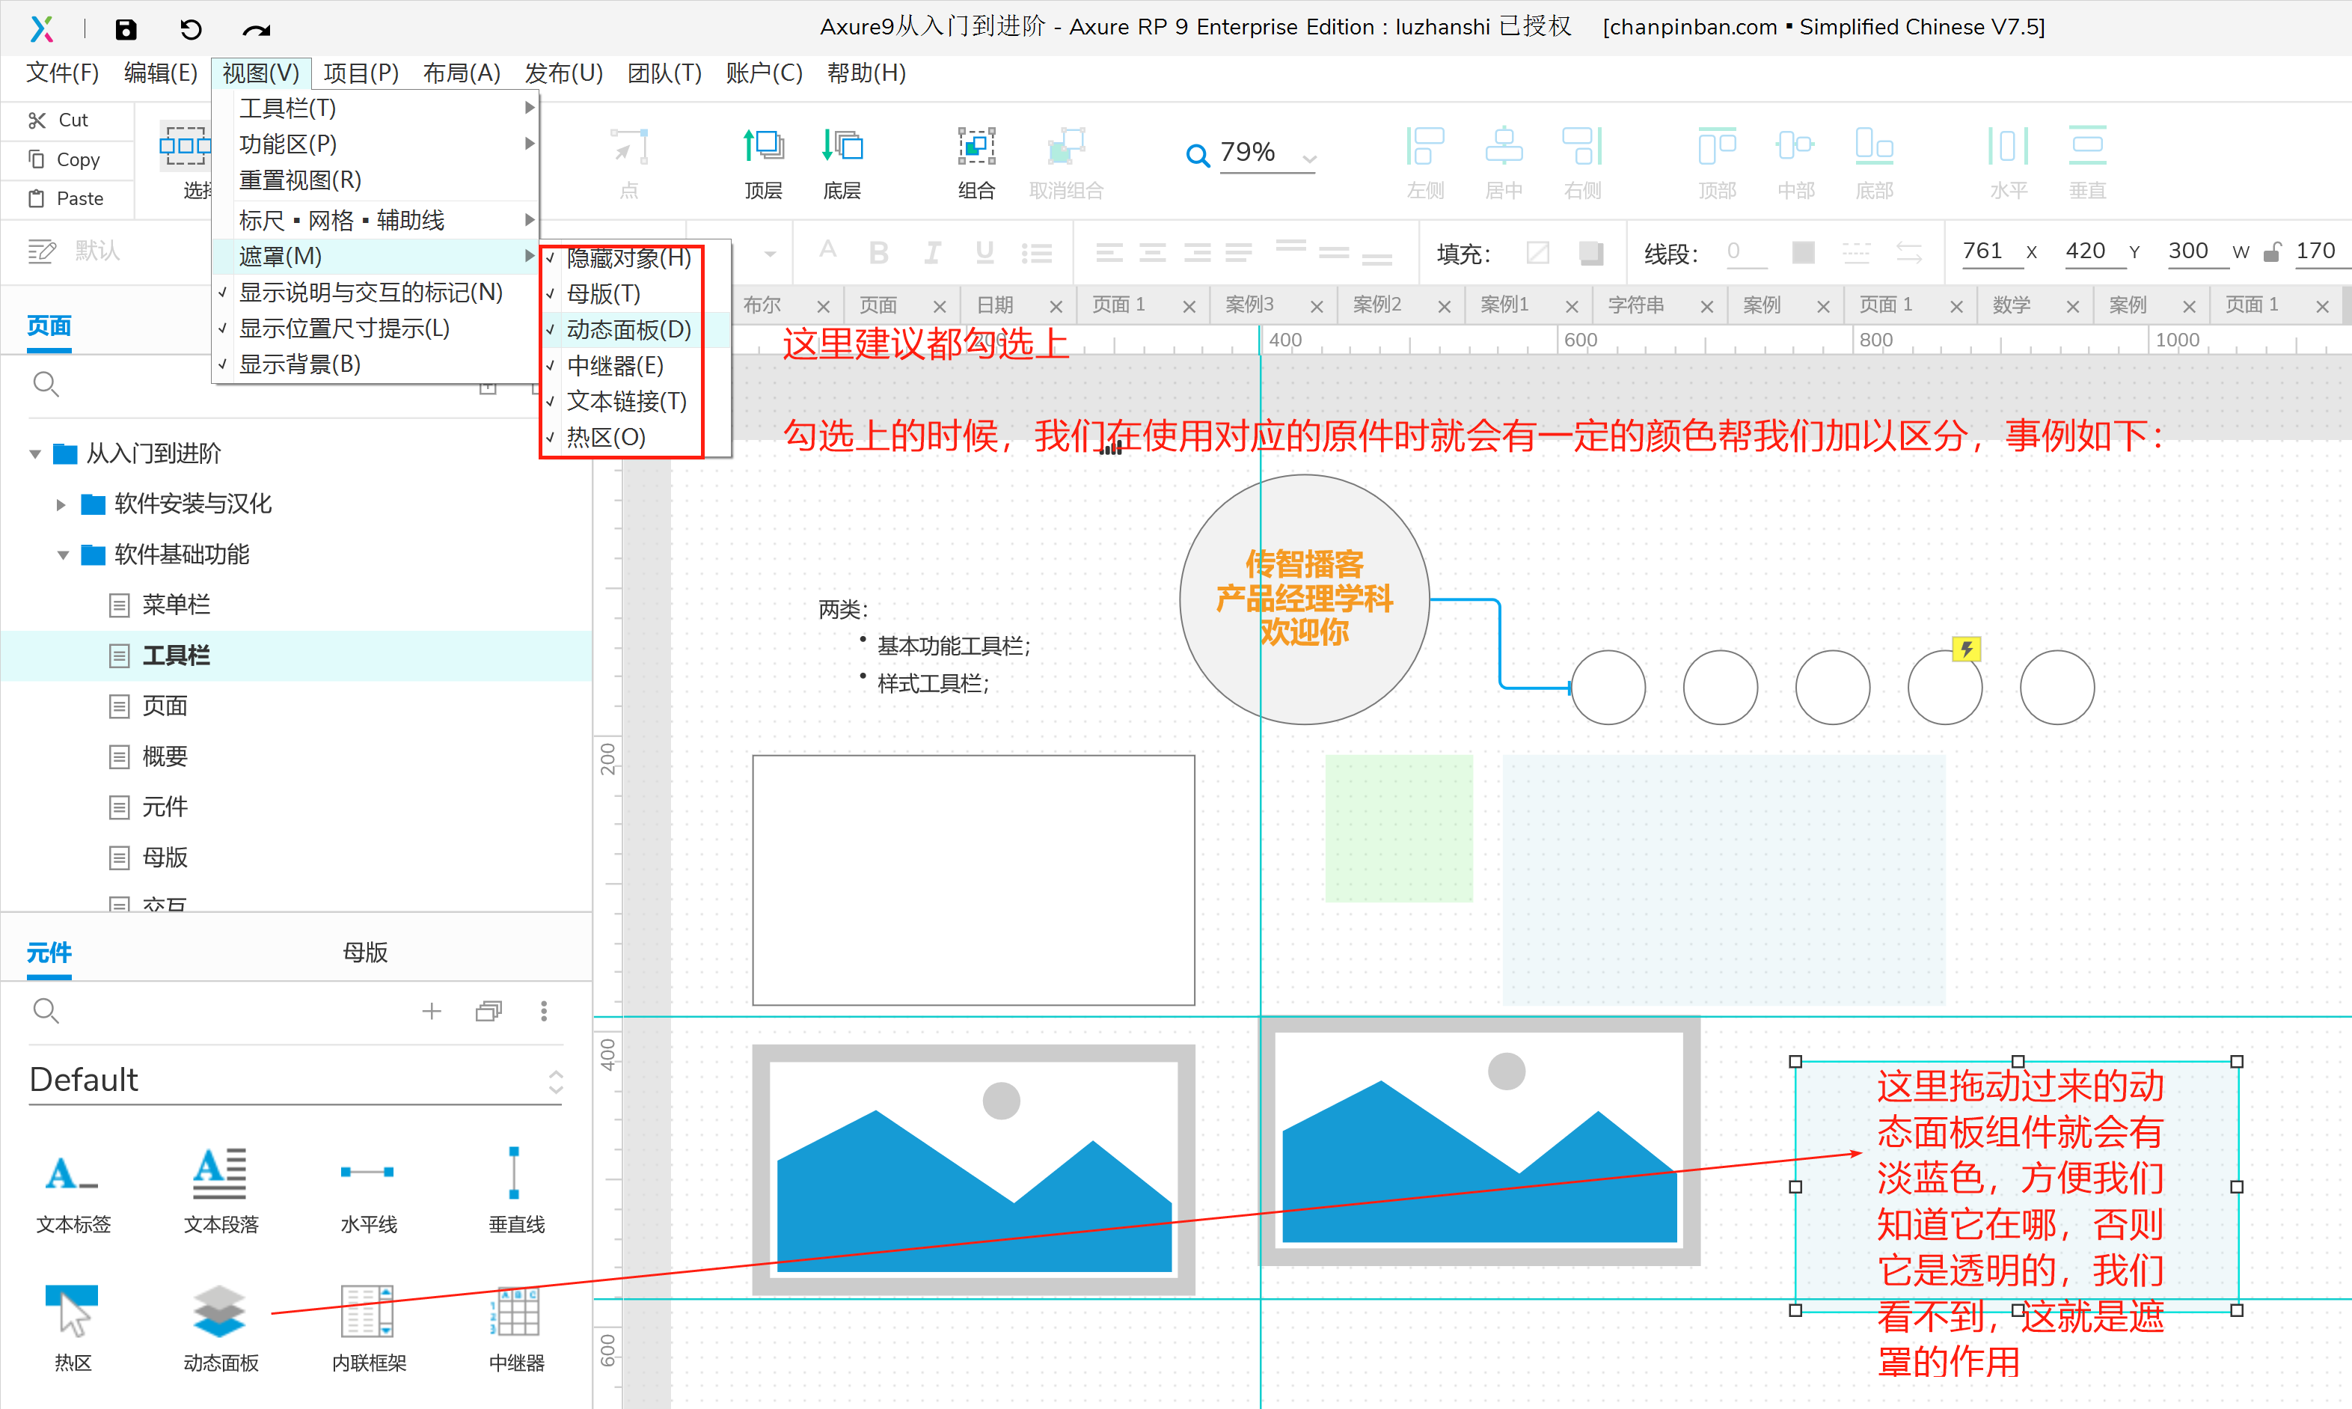Toggle 显示背景(B) option
This screenshot has width=2352, height=1409.
coord(299,364)
